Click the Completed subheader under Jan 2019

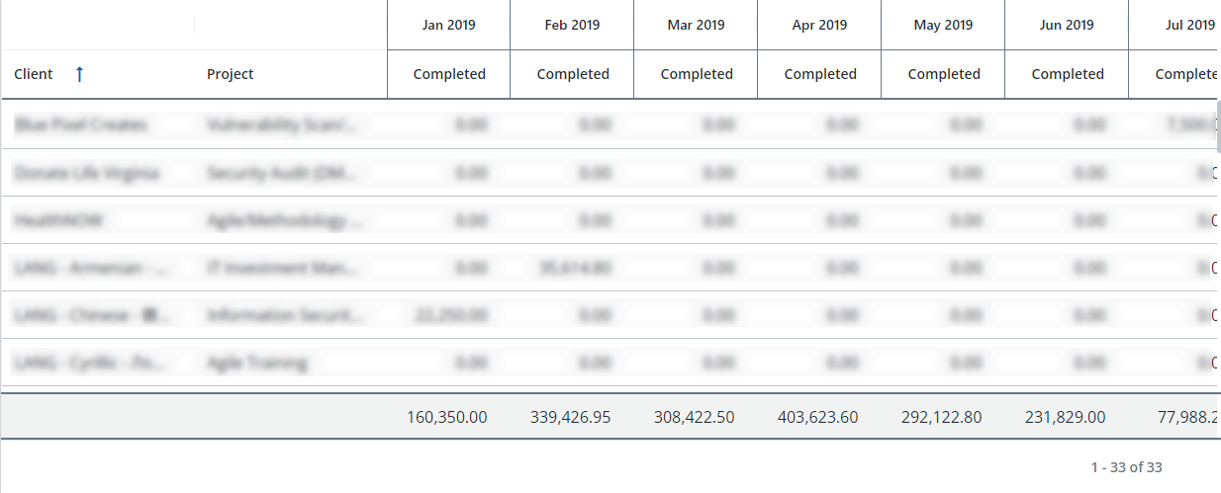click(449, 74)
